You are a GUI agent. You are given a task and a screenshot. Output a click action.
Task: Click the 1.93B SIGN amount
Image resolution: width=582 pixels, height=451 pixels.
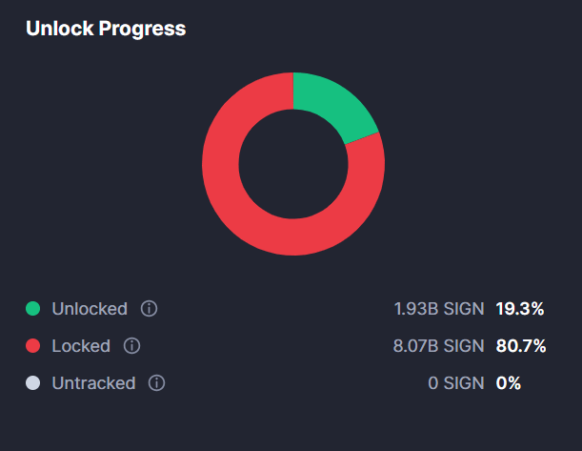pyautogui.click(x=439, y=309)
